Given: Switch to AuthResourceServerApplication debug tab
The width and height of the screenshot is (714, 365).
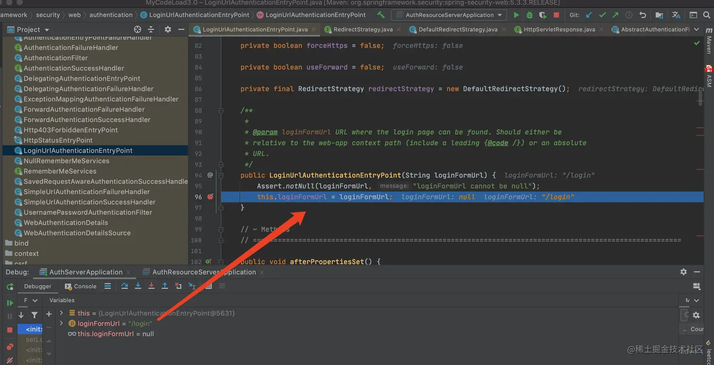Looking at the screenshot, I should click(204, 272).
